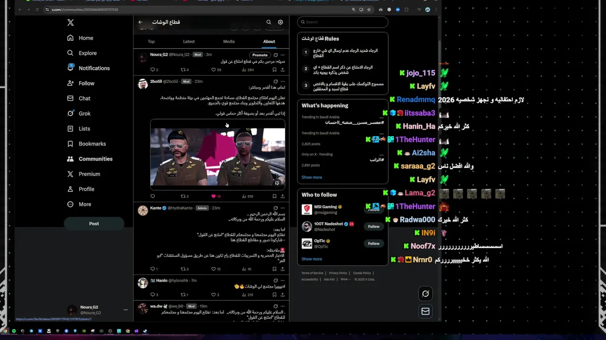This screenshot has width=606, height=340.
Task: Open Terms of Service link
Action: 312,273
